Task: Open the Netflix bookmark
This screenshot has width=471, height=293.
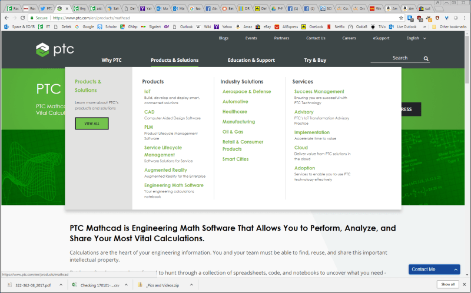Action: pos(336,26)
